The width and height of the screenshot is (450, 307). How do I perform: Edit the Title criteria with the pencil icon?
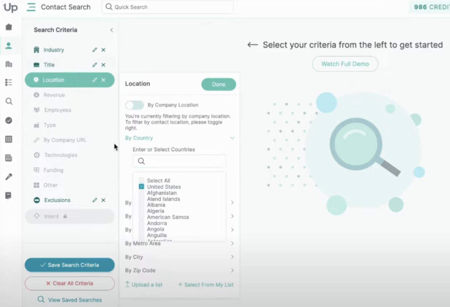[x=95, y=65]
